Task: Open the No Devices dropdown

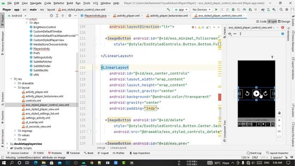Action: 201,10
